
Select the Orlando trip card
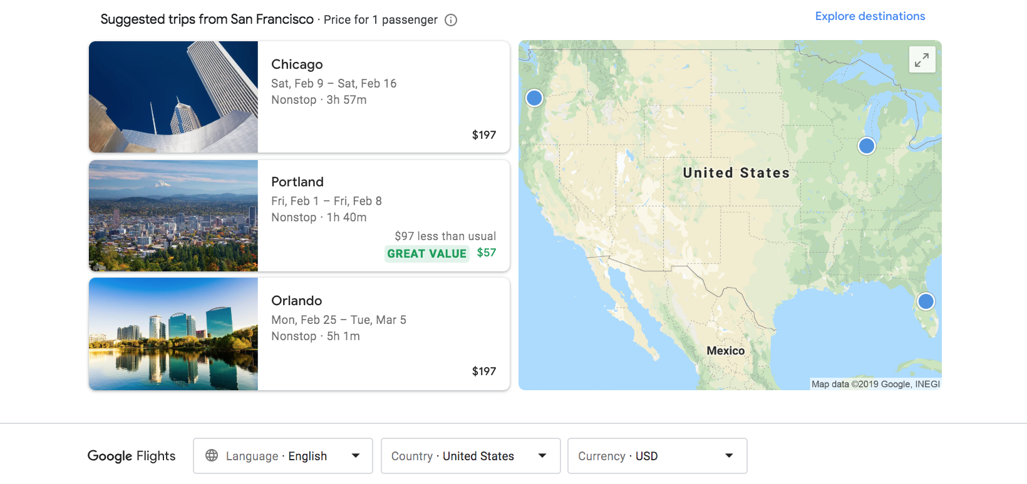point(299,334)
